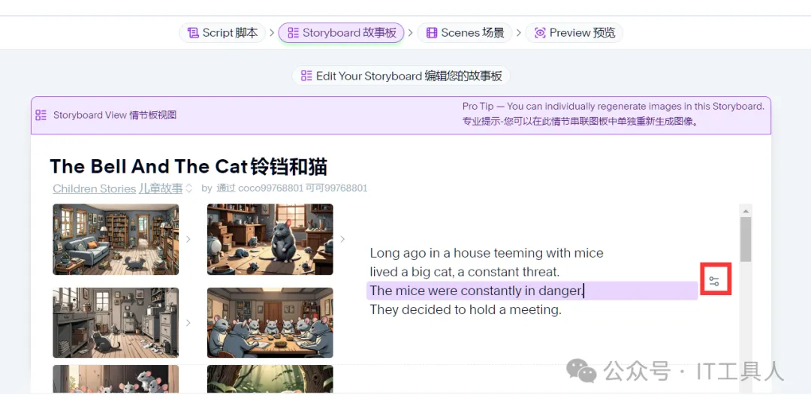The width and height of the screenshot is (811, 404).
Task: Click the scrollbar up arrow
Action: pos(746,210)
